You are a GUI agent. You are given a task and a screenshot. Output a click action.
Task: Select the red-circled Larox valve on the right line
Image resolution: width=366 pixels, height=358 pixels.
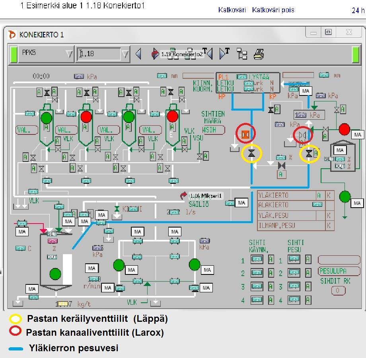pos(302,135)
